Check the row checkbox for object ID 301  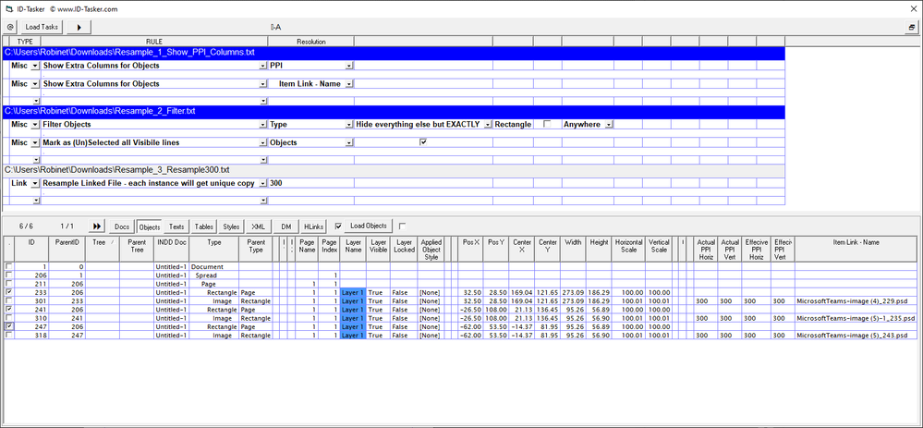tap(10, 300)
